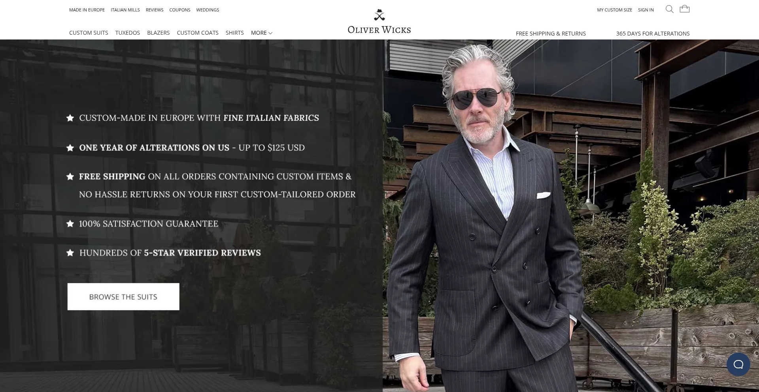Open the Custom Suits menu
The height and width of the screenshot is (392, 759).
point(89,33)
